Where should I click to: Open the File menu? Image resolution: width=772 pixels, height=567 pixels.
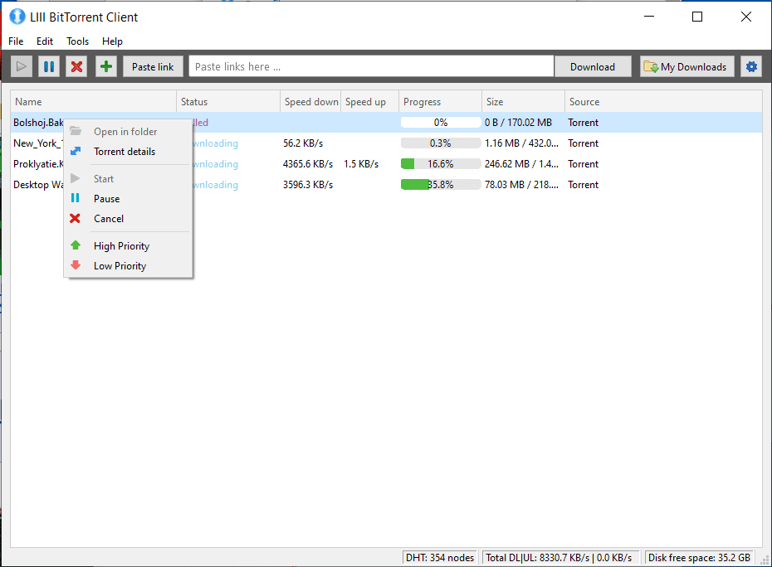16,41
